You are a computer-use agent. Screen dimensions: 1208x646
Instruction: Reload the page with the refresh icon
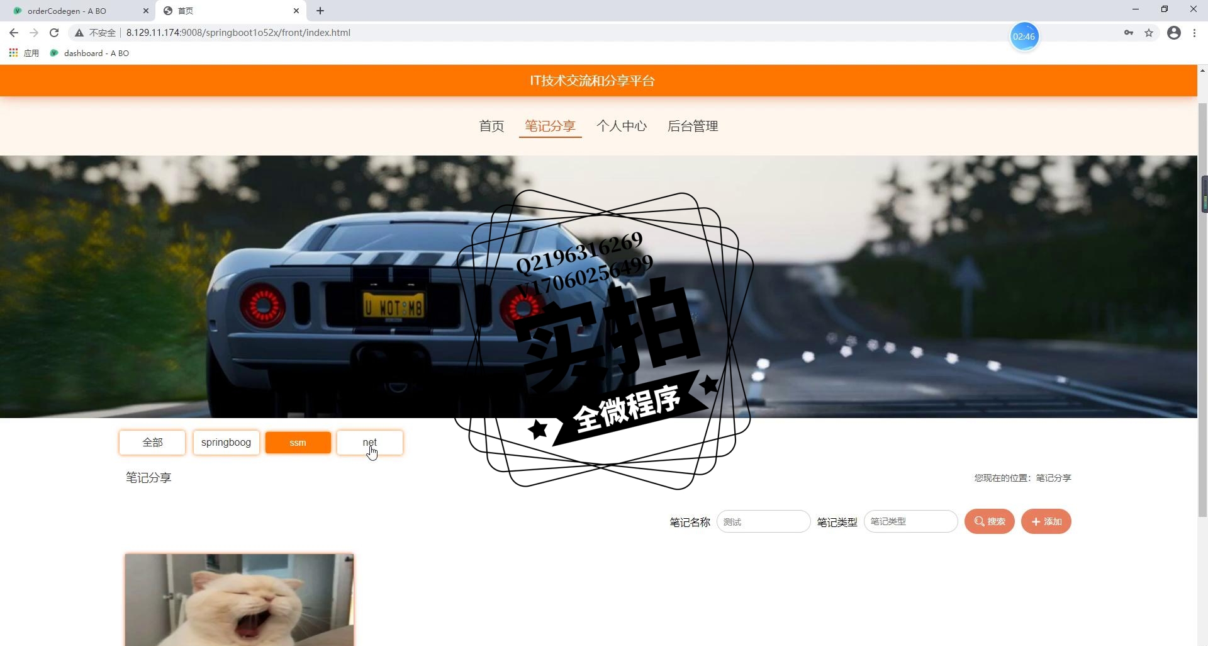pos(54,33)
